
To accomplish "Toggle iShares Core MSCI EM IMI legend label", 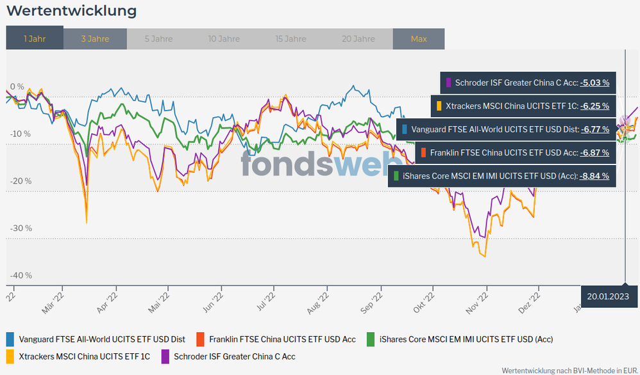I will click(466, 339).
